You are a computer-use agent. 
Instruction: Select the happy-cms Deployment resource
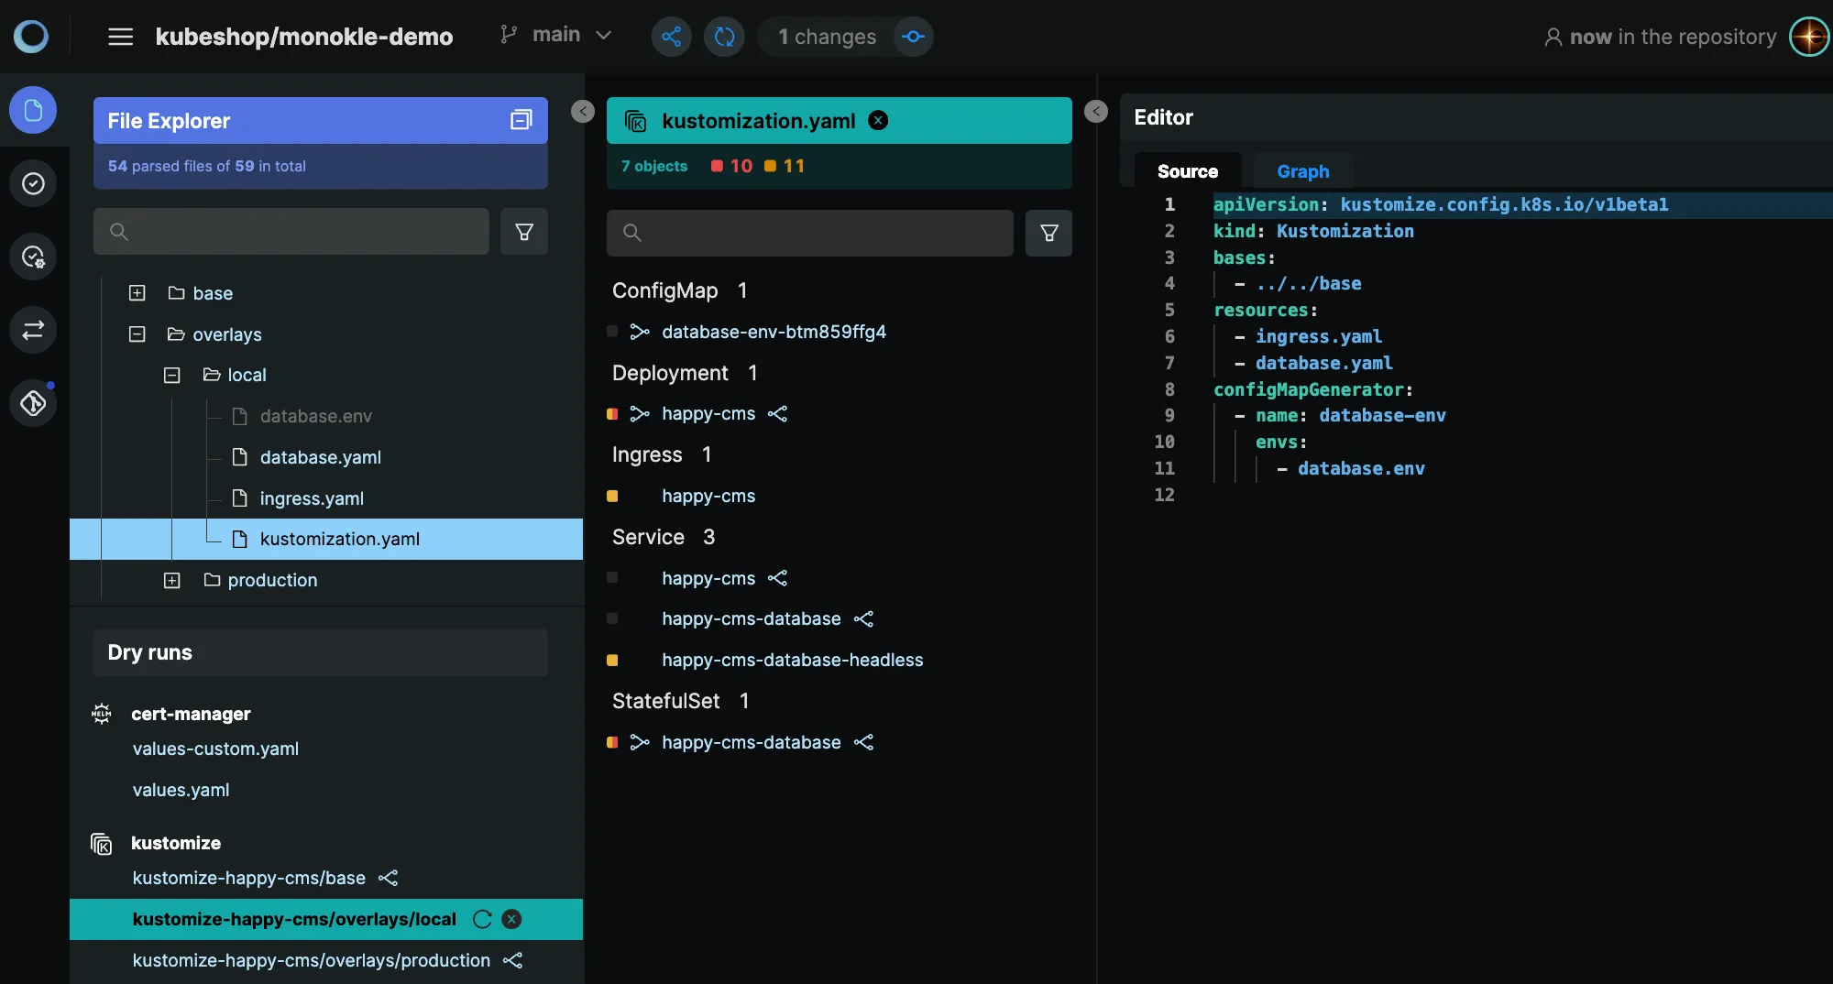[x=708, y=414]
